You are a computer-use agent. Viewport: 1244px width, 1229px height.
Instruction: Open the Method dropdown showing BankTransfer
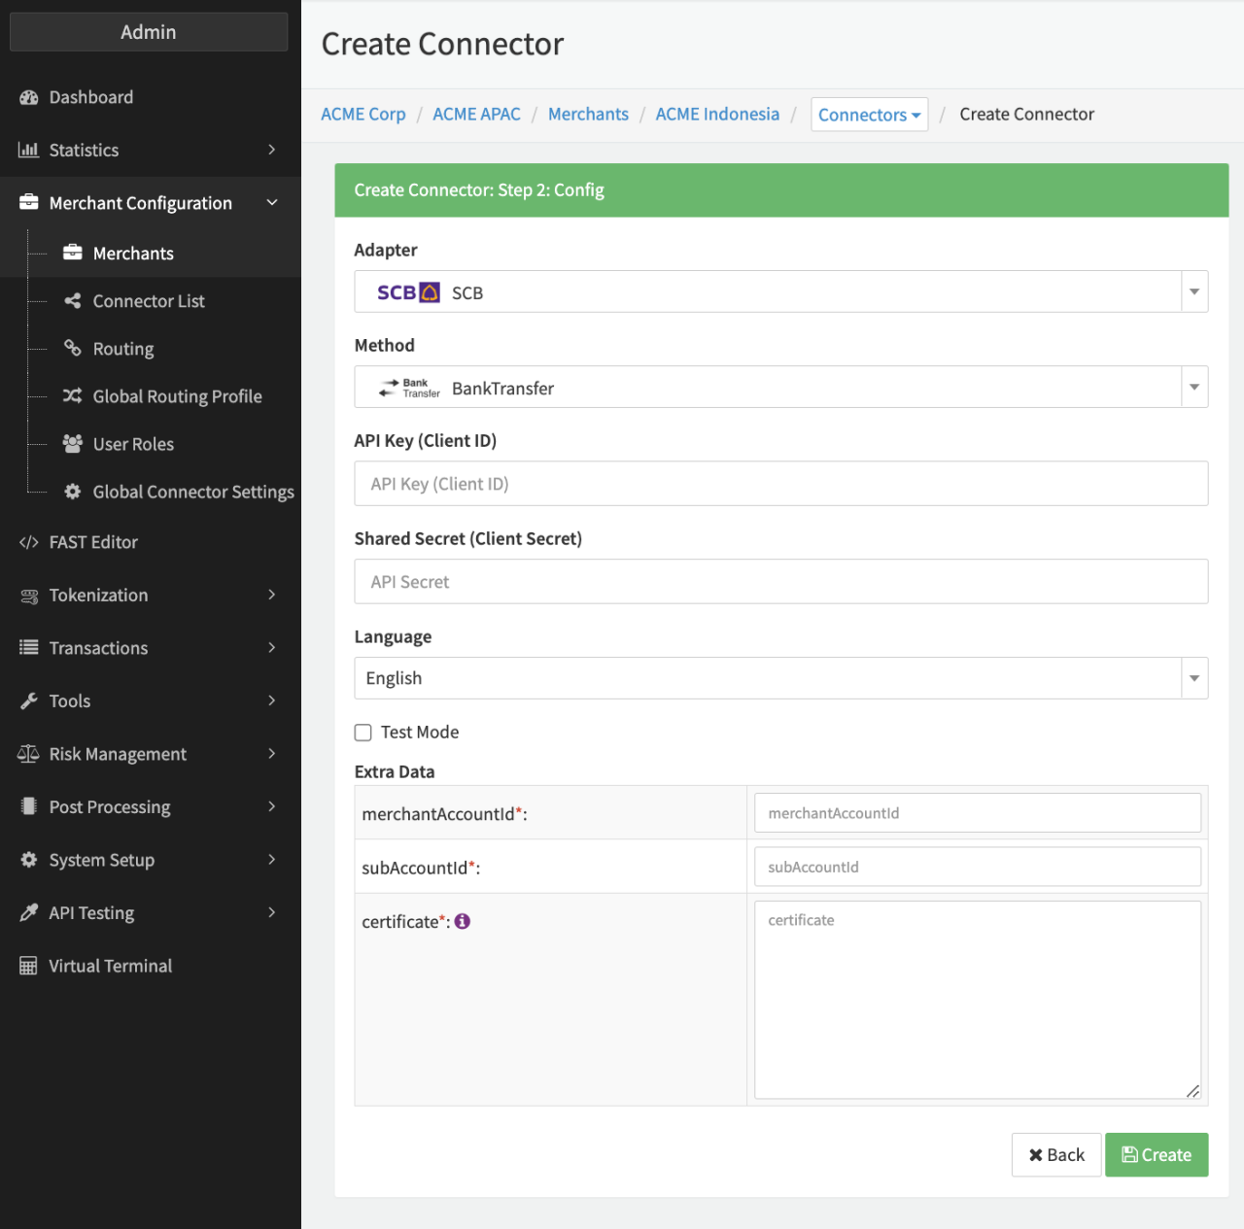click(x=780, y=387)
